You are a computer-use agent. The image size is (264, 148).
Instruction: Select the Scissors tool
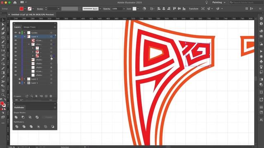click(3, 55)
